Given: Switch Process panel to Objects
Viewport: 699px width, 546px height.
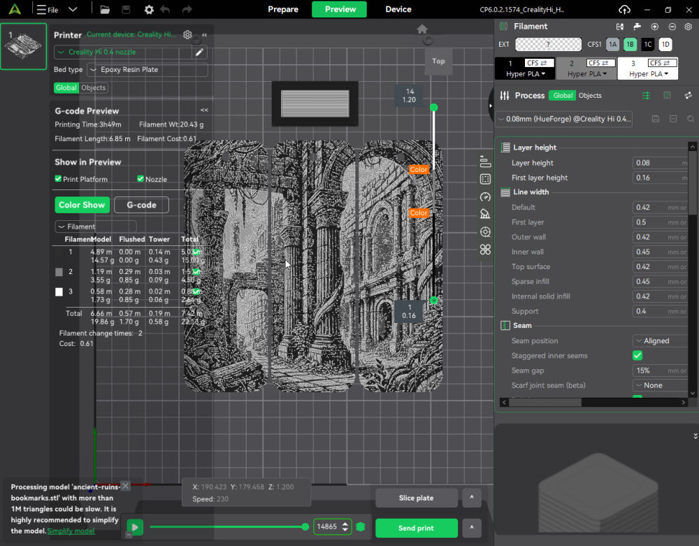Looking at the screenshot, I should tap(590, 95).
